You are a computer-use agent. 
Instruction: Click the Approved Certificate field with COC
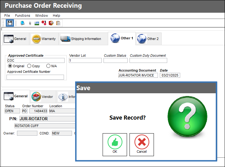click(36, 60)
